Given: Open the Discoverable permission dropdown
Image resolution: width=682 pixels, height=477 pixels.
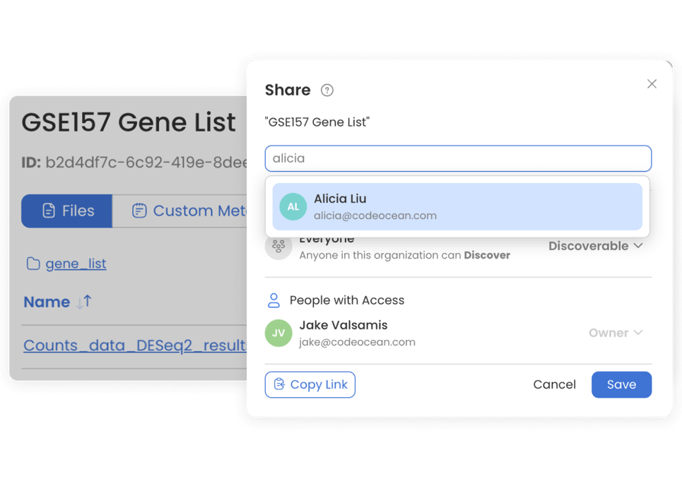Looking at the screenshot, I should click(596, 246).
